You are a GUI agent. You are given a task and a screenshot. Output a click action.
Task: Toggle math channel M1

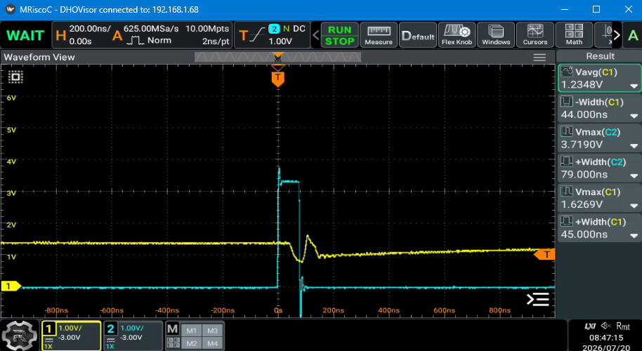pyautogui.click(x=192, y=331)
